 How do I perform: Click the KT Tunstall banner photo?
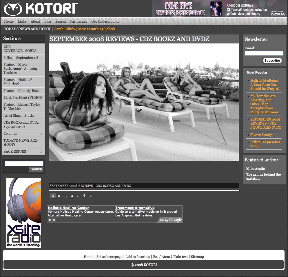click(x=216, y=9)
